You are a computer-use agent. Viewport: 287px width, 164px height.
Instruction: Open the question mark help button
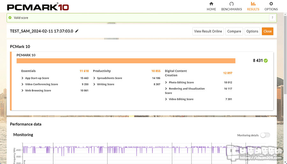pos(272,18)
